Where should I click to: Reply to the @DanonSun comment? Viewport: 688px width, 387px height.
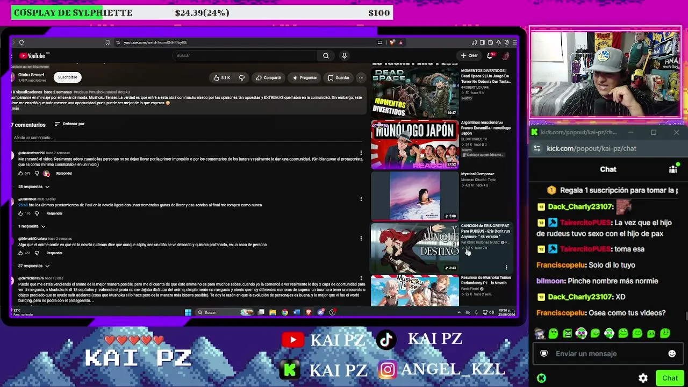[54, 213]
